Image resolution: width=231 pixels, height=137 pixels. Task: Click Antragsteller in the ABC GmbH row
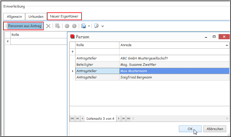point(97,58)
